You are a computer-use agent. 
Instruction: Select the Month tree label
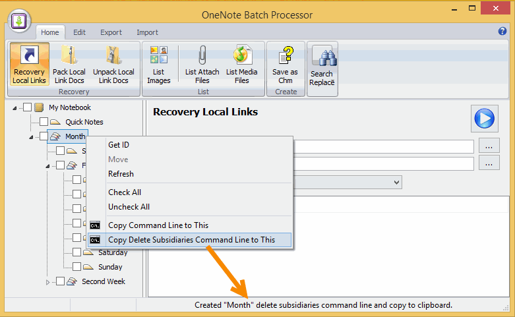tap(75, 136)
